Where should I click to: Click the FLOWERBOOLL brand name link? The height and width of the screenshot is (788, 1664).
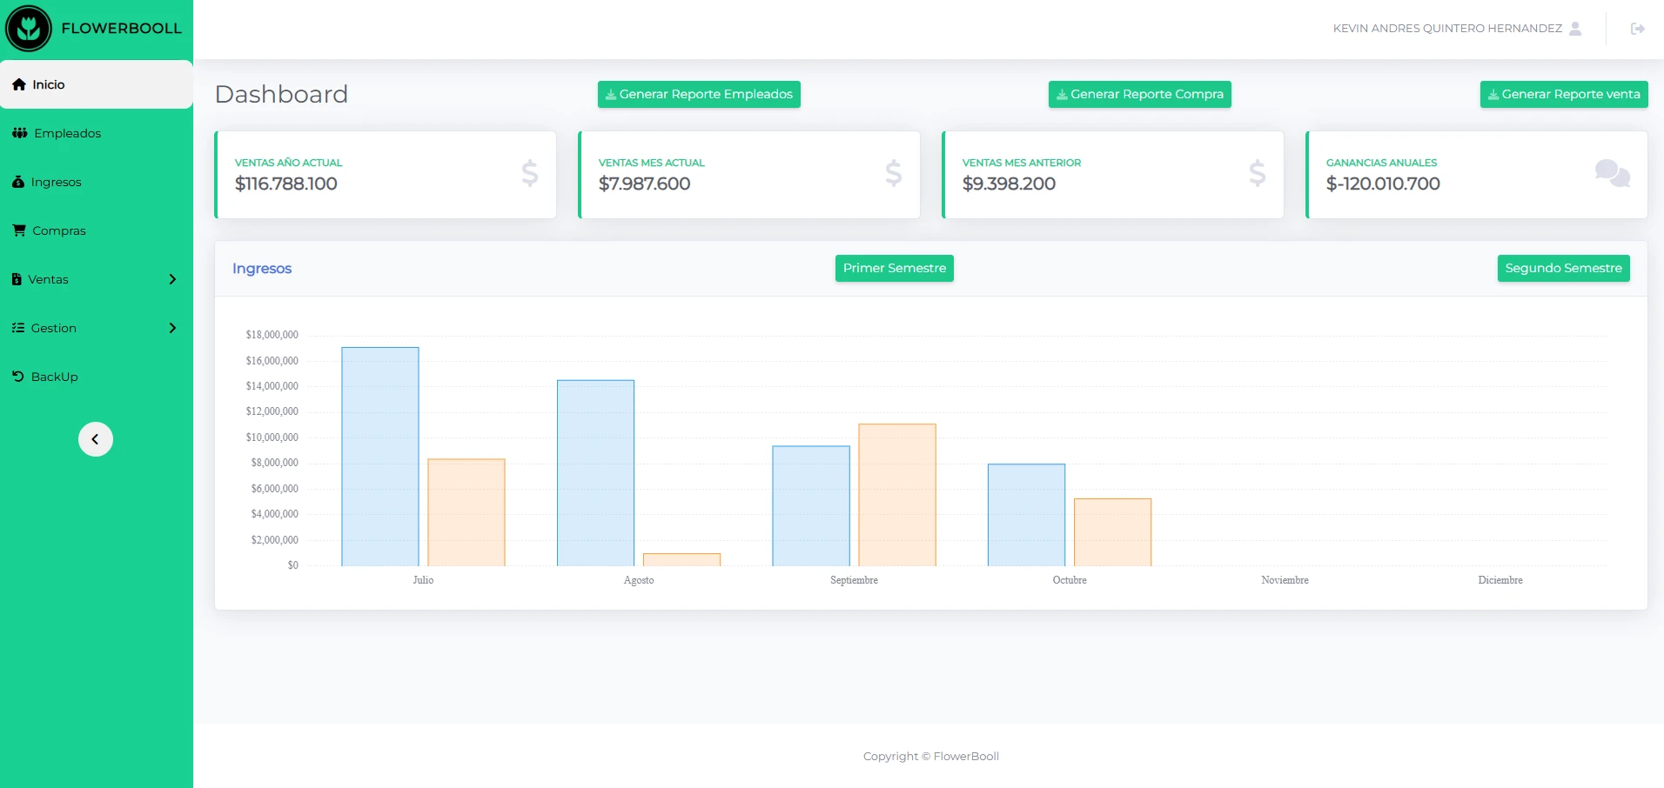click(122, 29)
